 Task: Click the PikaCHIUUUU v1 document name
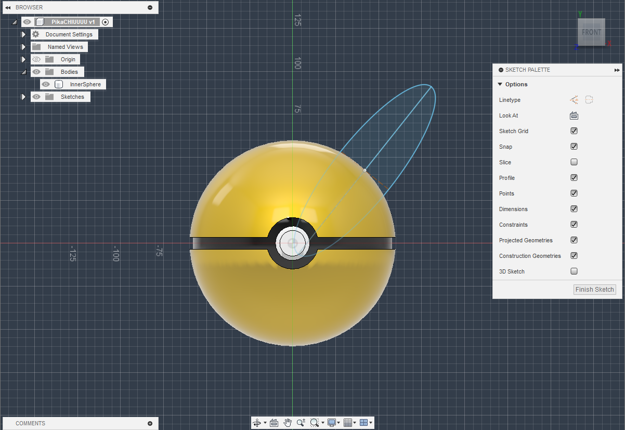(x=73, y=22)
